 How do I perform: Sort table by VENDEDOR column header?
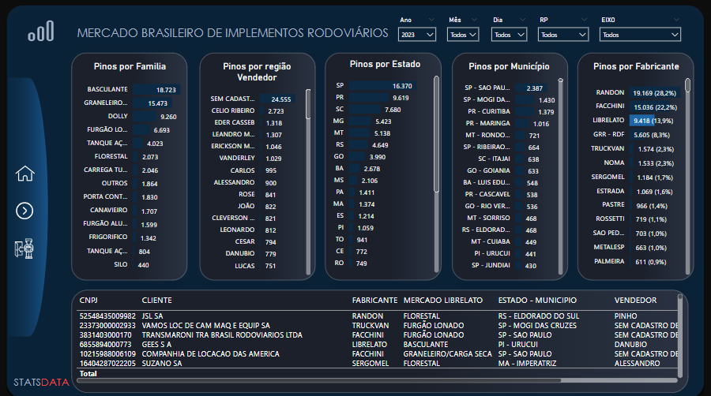635,300
